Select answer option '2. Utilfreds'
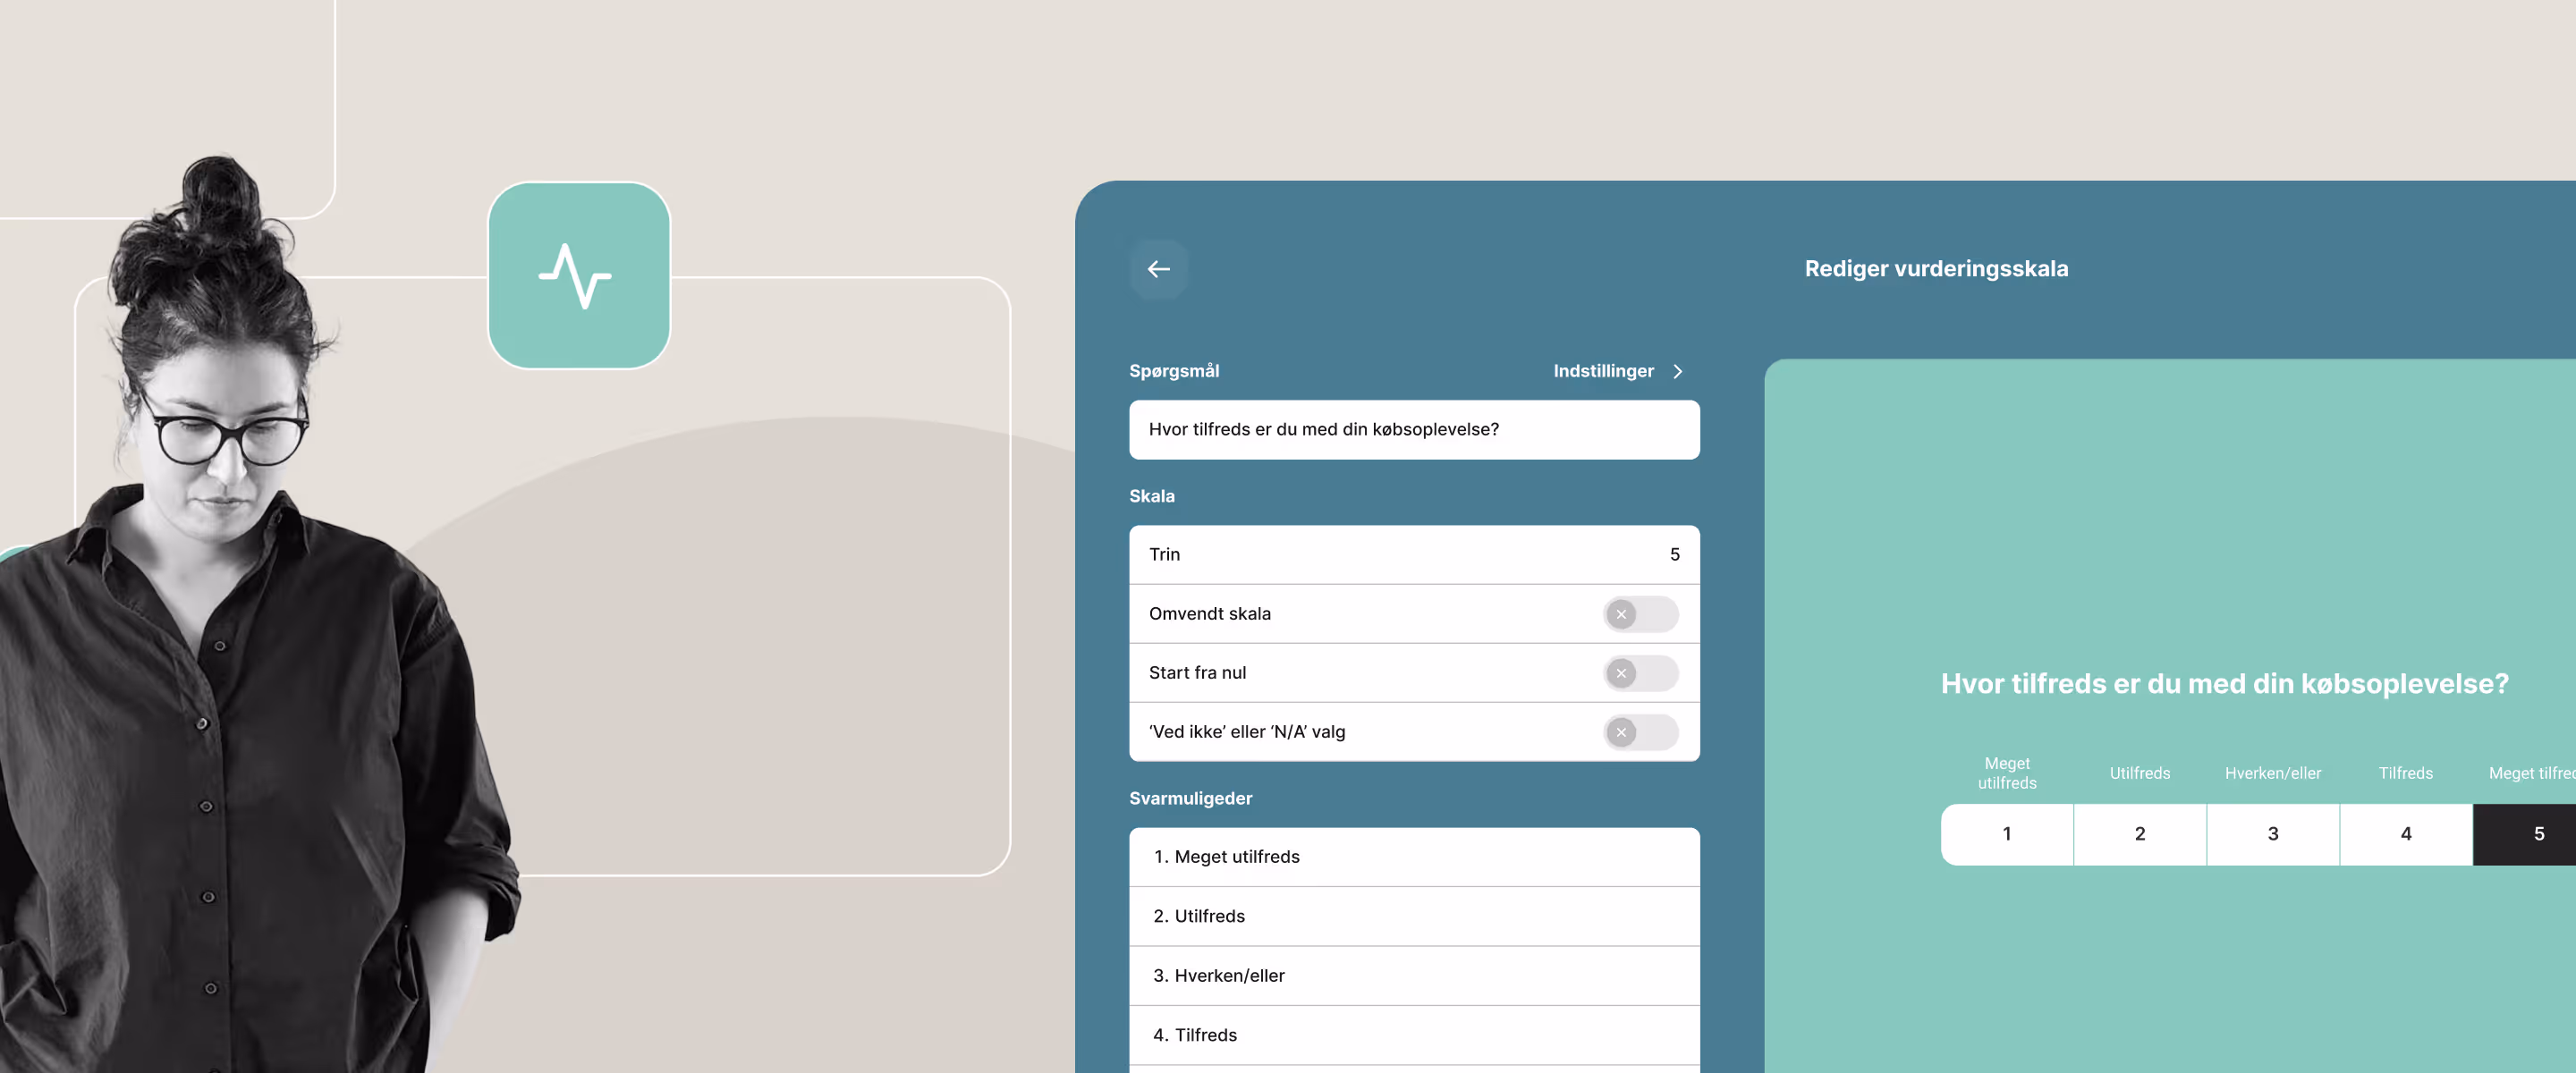This screenshot has width=2576, height=1073. point(1413,916)
